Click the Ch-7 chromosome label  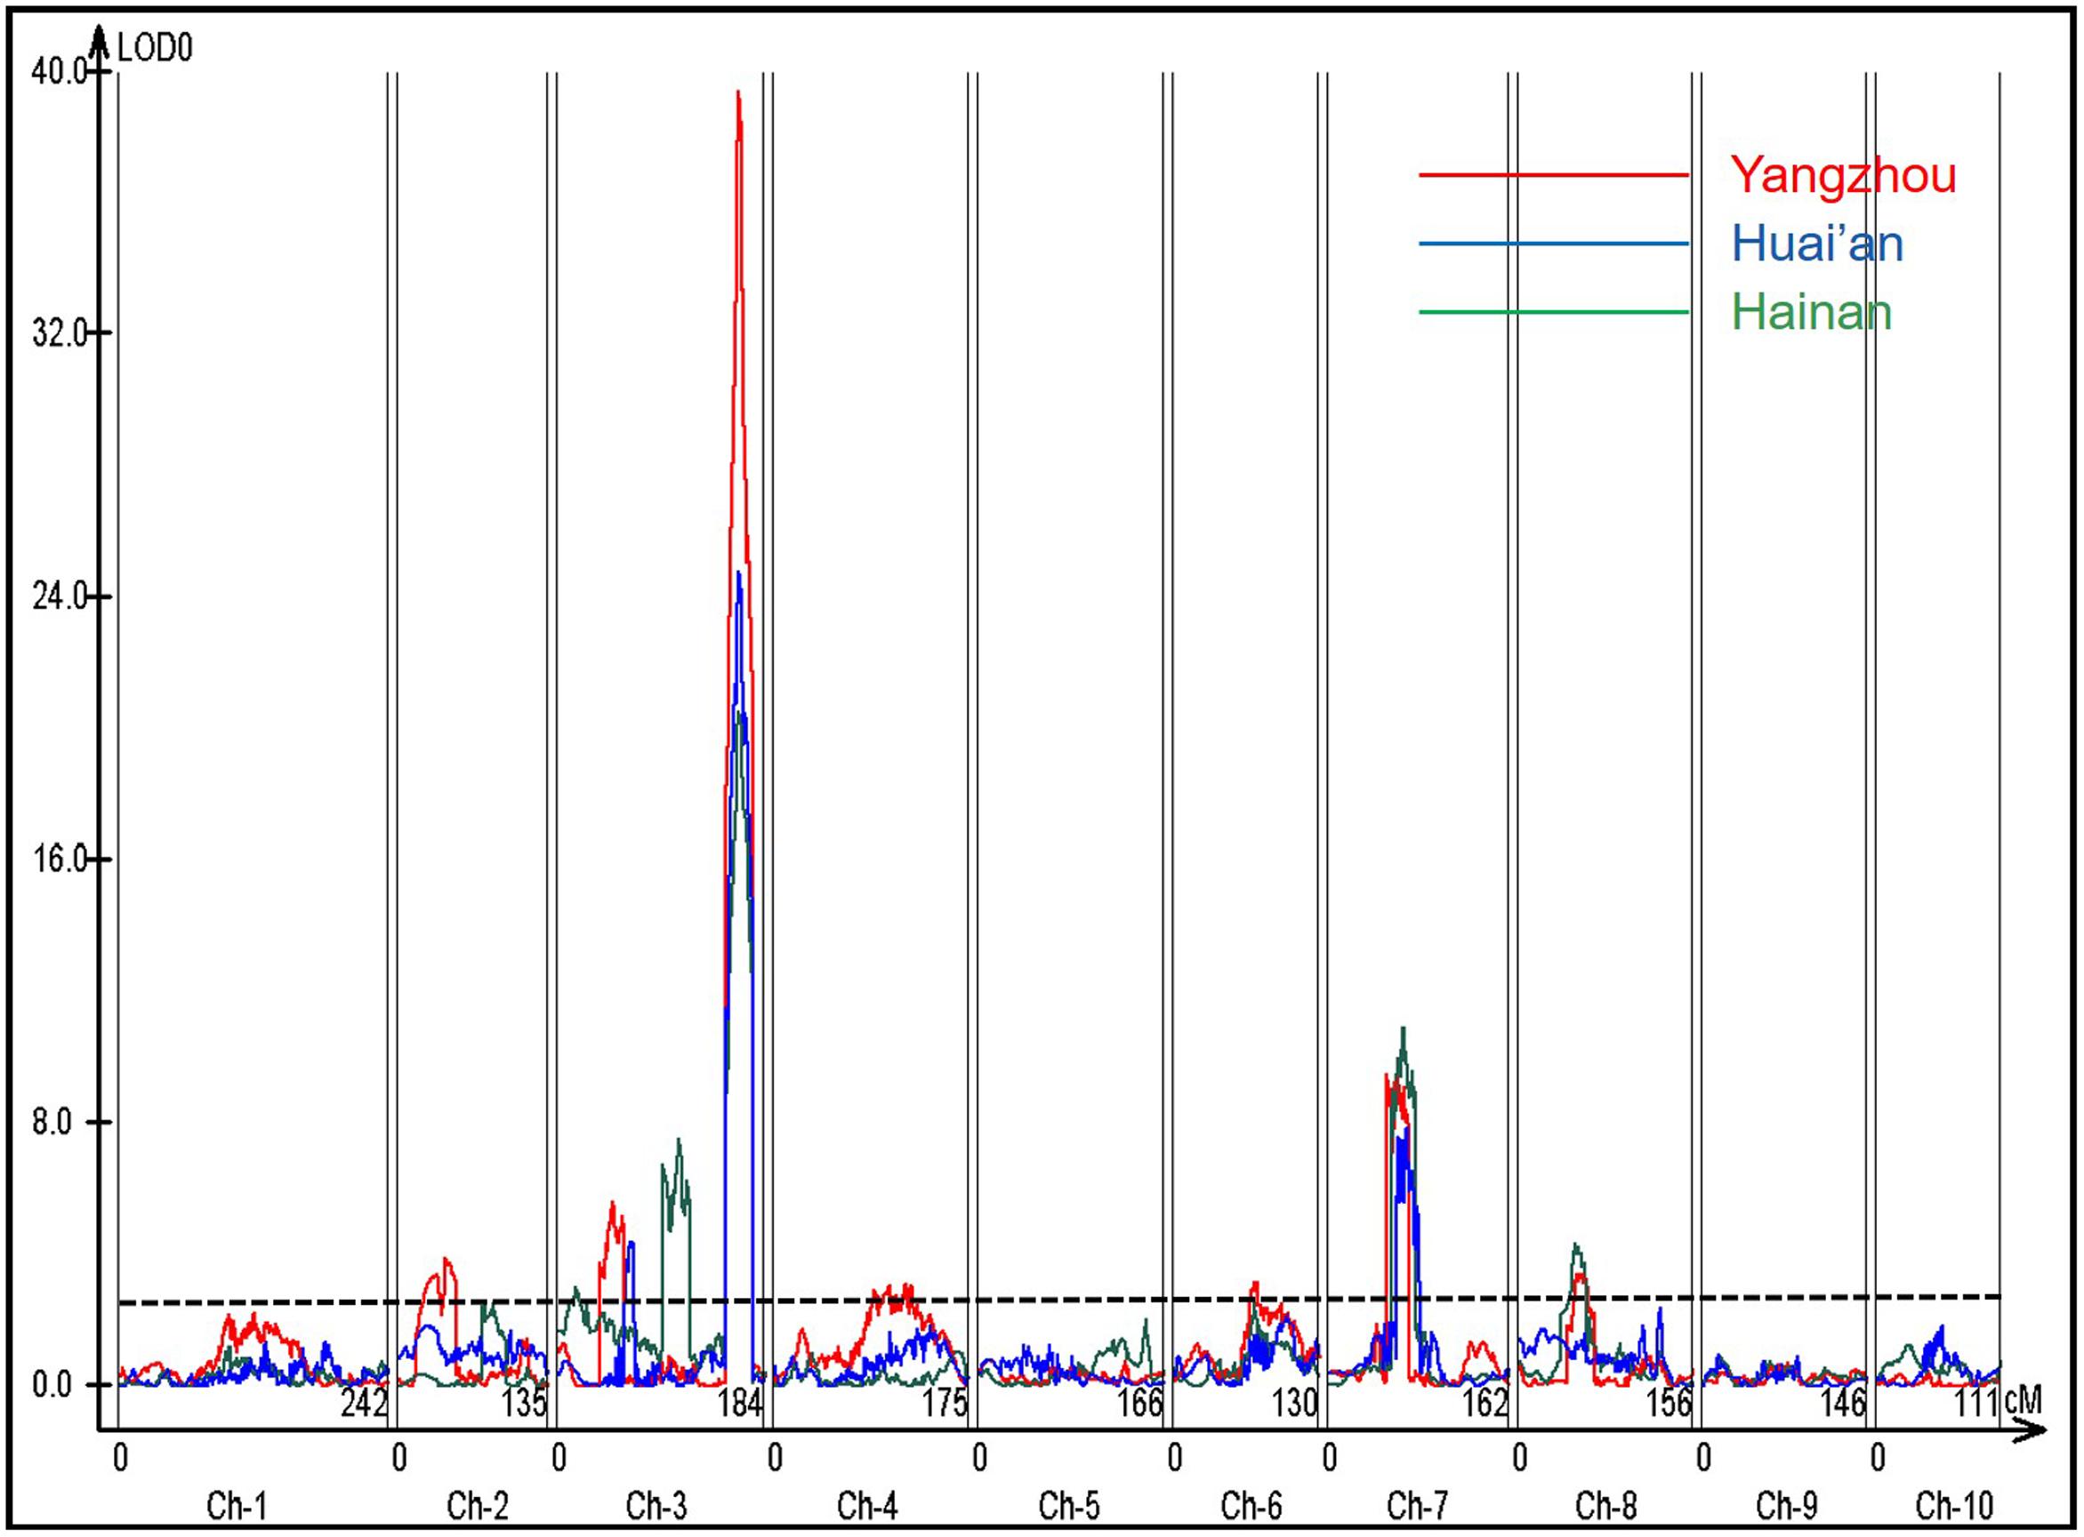point(1418,1504)
